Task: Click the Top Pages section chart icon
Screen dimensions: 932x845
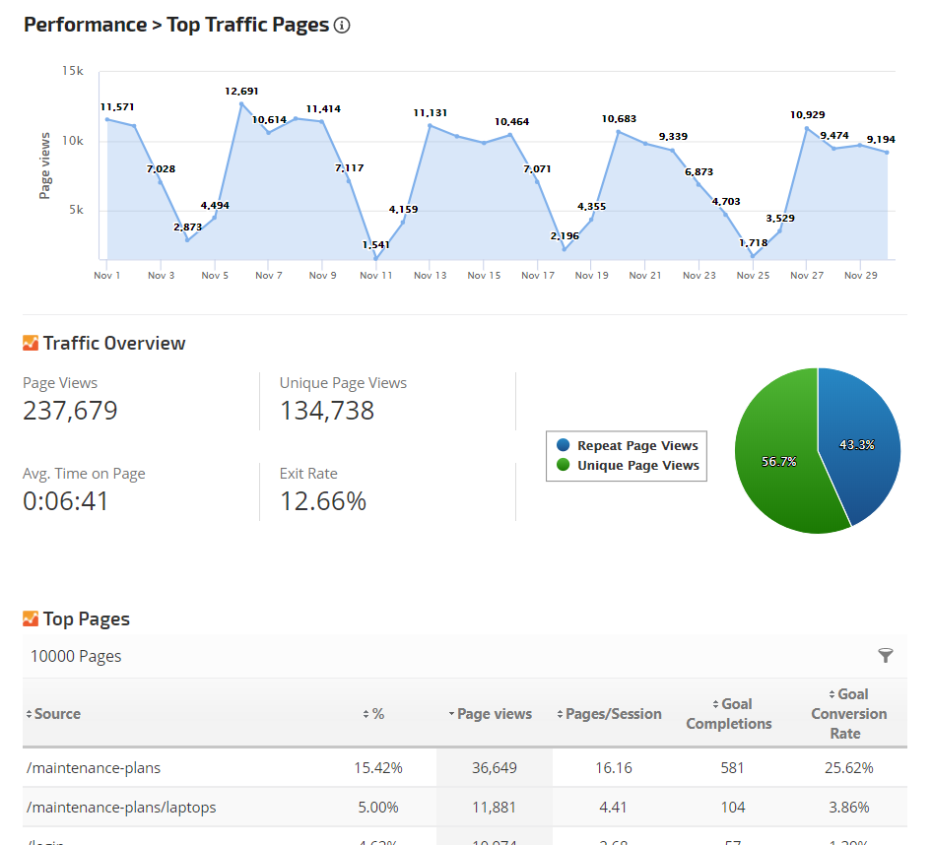Action: 31,618
